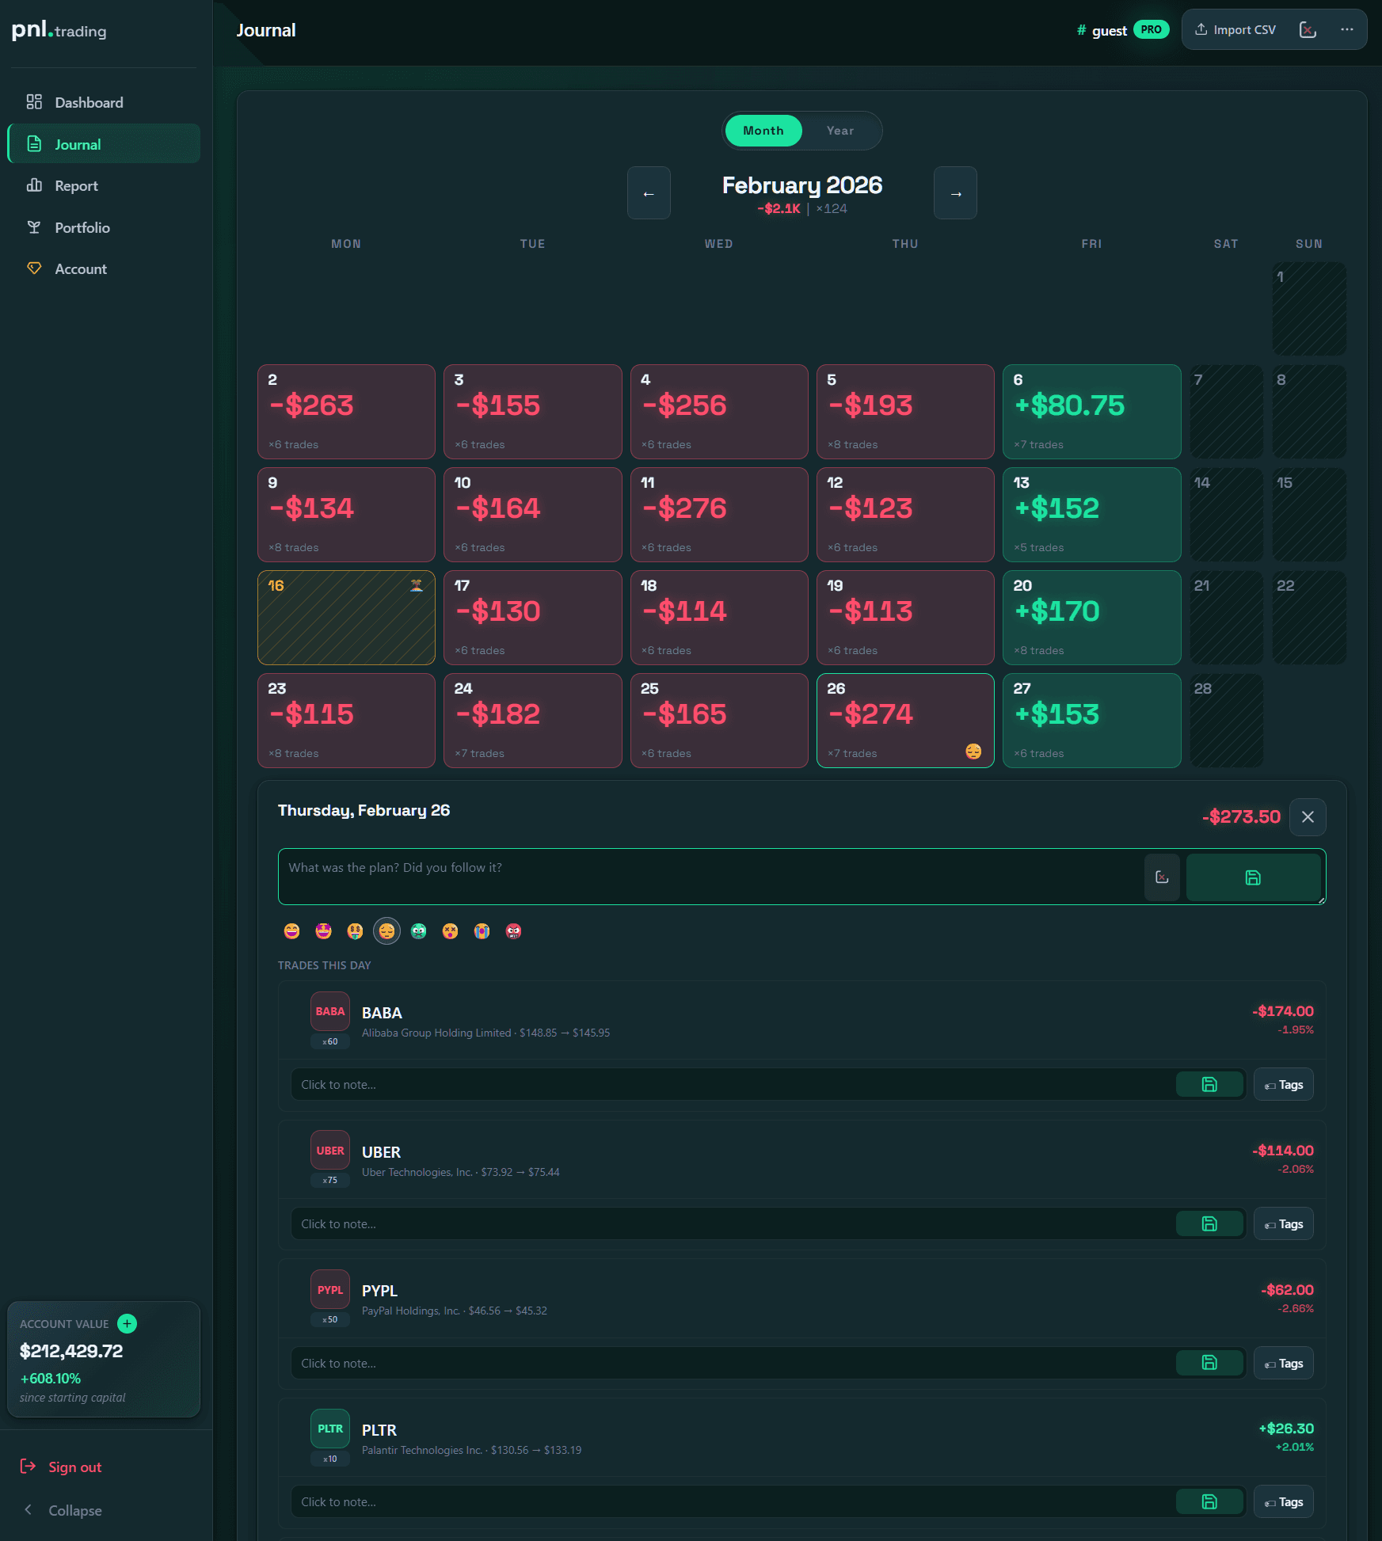Open Tags for the PLTR trade
The width and height of the screenshot is (1382, 1541).
tap(1283, 1502)
